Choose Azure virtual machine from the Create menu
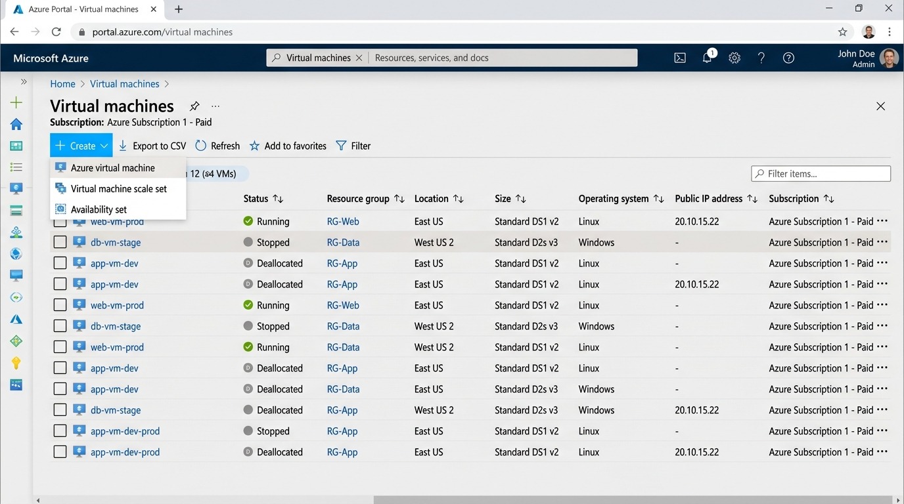This screenshot has width=904, height=504. [118, 168]
